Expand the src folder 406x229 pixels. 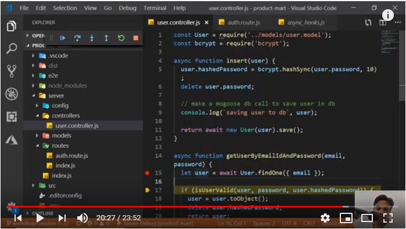[x=33, y=186]
